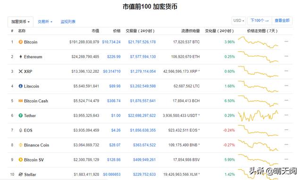Screen dimensions: 302x180
Task: Sort by the 价格 column header
Action: [117, 31]
